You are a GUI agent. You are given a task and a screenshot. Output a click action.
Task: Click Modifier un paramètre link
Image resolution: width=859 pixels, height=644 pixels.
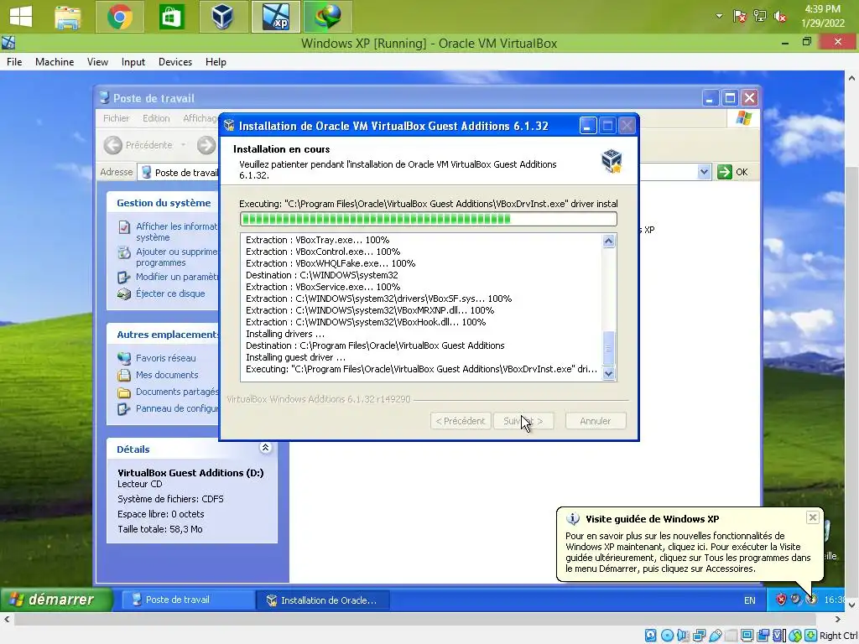coord(177,277)
